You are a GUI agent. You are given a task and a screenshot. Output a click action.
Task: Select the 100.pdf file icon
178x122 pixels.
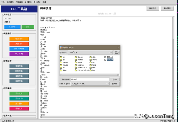(105, 57)
